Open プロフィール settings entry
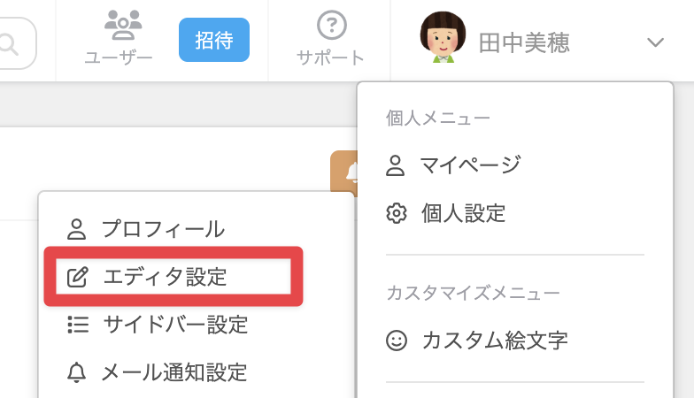This screenshot has height=398, width=694. (x=162, y=230)
